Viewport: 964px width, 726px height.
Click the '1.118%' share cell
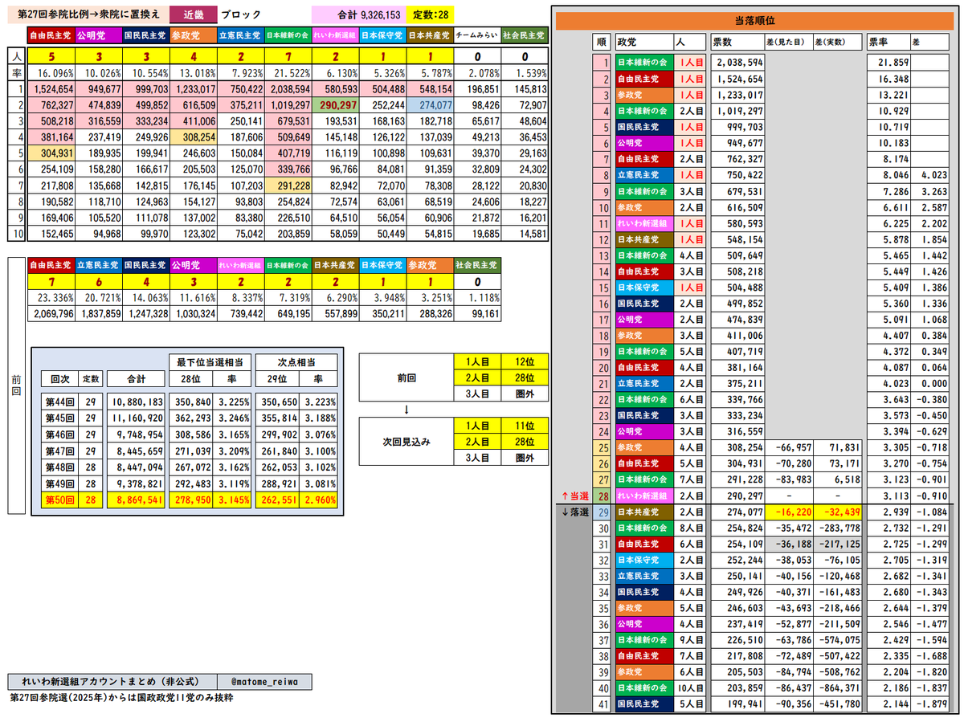[x=477, y=298]
